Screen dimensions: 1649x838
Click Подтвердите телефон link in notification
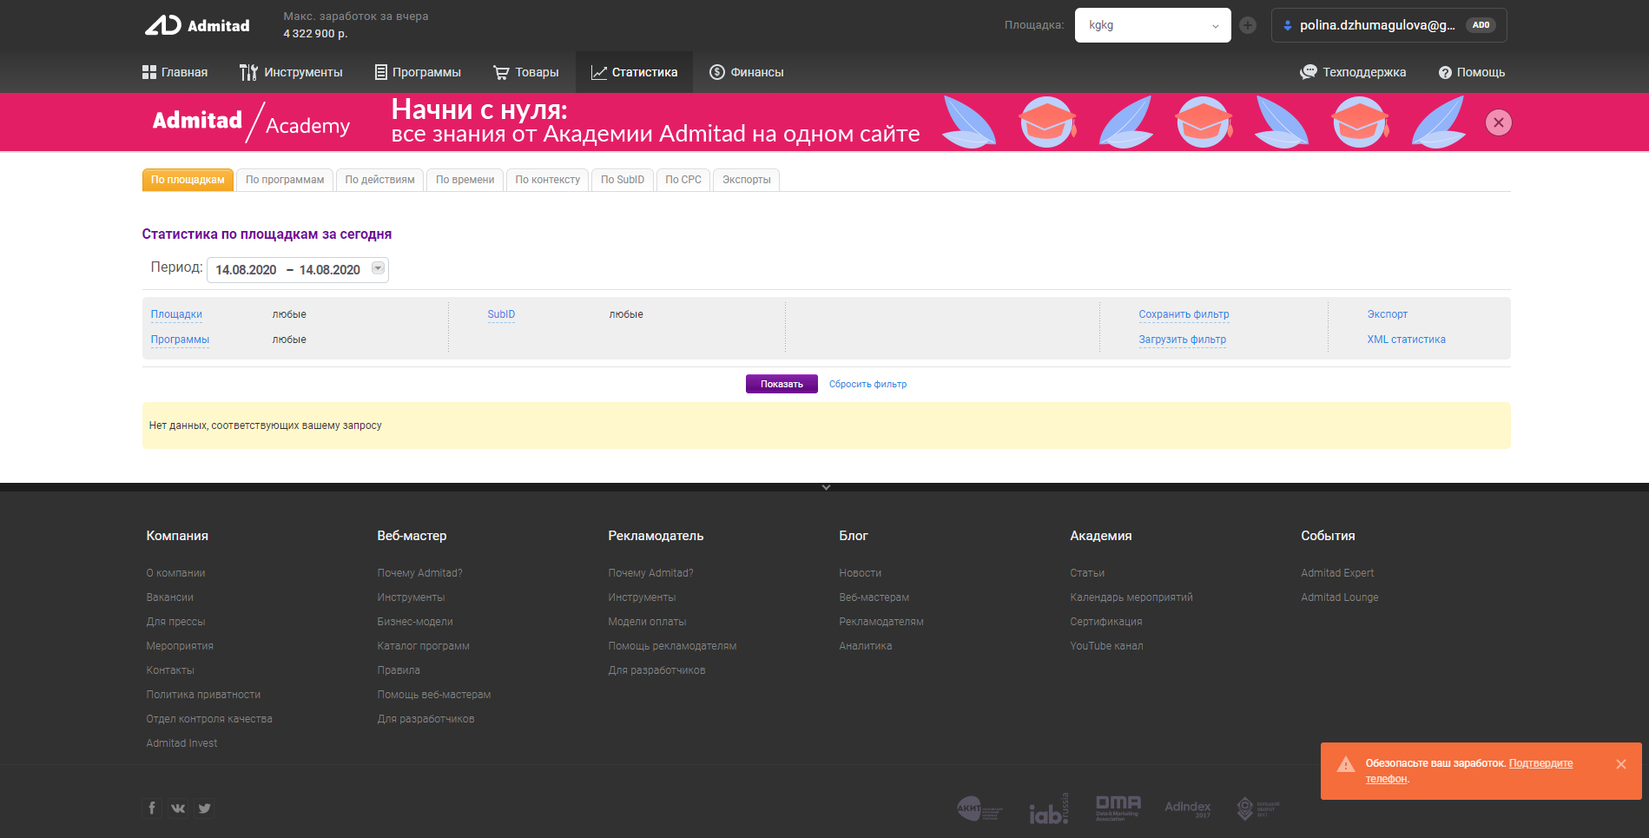[1540, 763]
